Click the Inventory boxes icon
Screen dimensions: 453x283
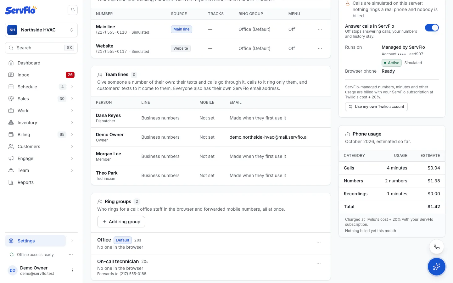(x=11, y=123)
